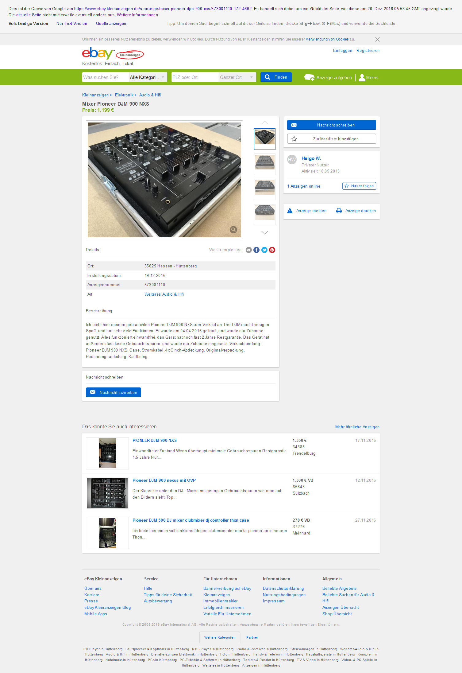
Task: Click 'Weiteres Audio & Hifi' category link
Action: (x=164, y=294)
